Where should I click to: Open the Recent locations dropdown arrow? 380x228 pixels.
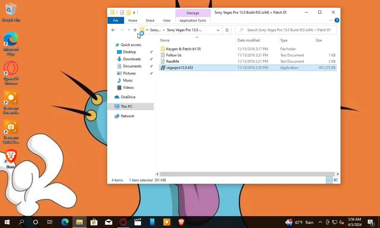pos(129,30)
